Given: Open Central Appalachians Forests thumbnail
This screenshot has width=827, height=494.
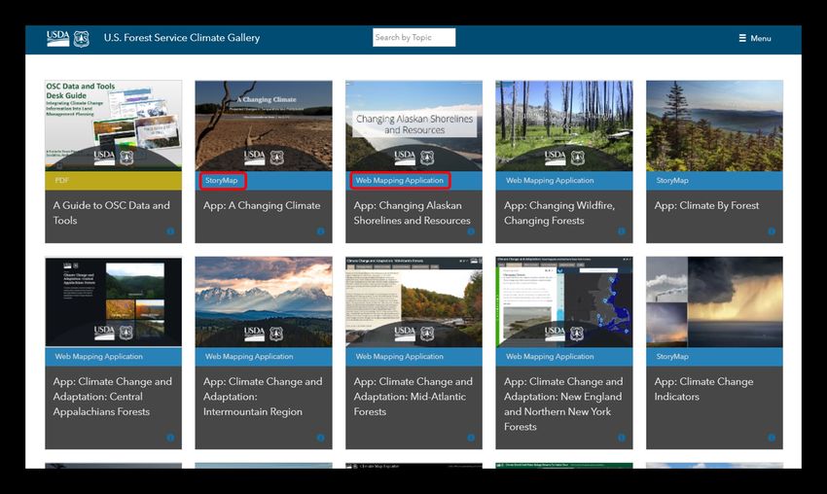Looking at the screenshot, I should pos(114,302).
